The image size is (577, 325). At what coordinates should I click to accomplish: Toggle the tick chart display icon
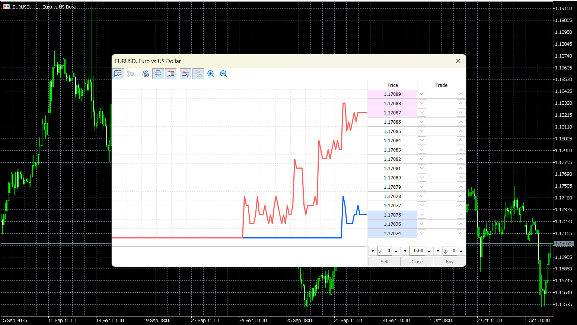(x=118, y=74)
